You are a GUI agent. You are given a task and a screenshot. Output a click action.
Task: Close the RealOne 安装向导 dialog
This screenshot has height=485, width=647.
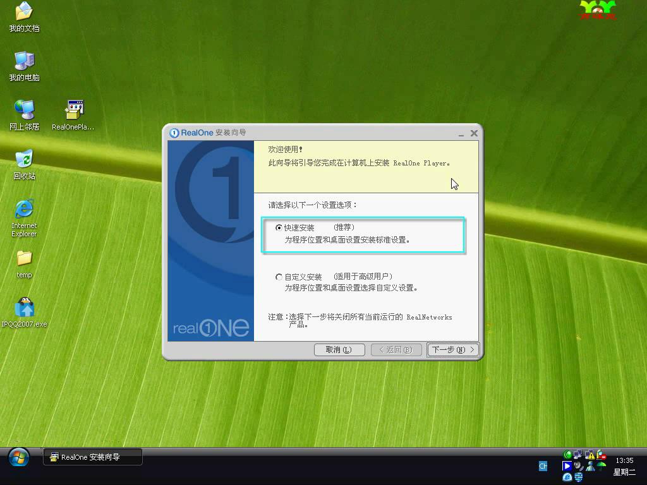[474, 133]
